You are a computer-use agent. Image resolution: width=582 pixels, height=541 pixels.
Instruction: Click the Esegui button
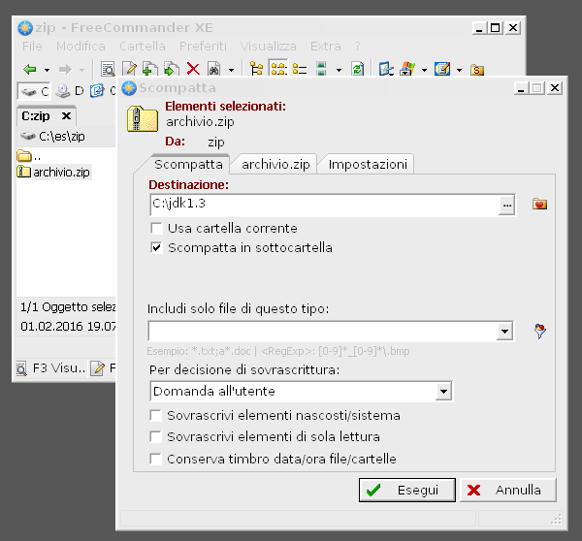[406, 490]
